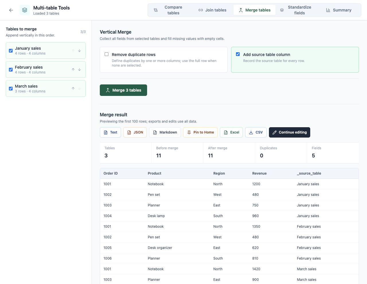Image resolution: width=367 pixels, height=284 pixels.
Task: Export merge result as Text
Action: tap(110, 132)
